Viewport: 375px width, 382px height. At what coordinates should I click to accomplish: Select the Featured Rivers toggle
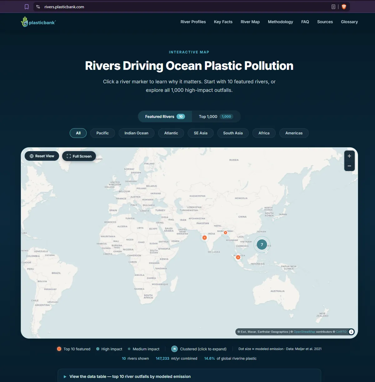165,116
